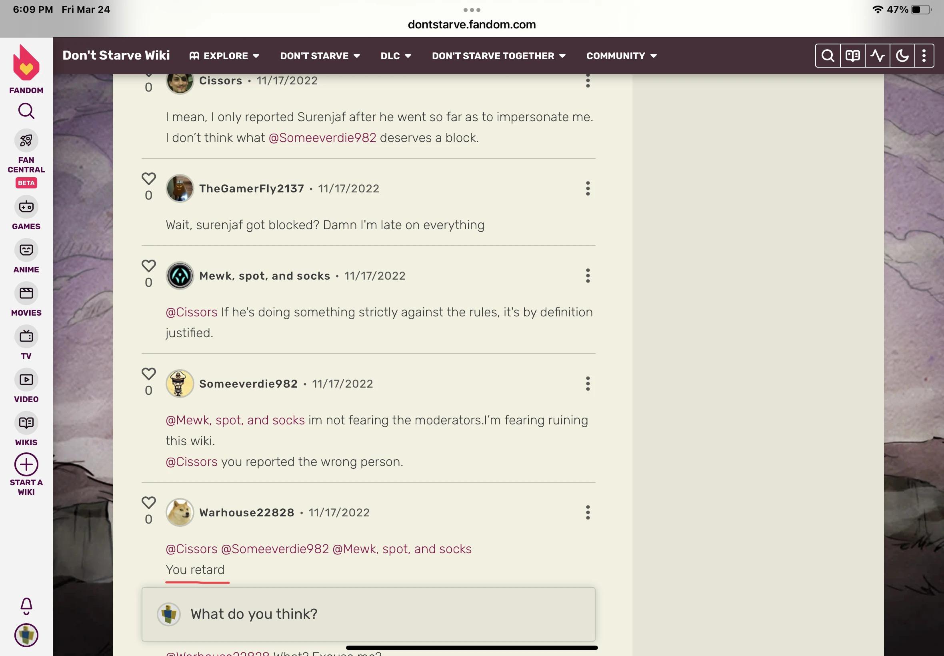Open the @Someeverdie982 mention in Cissors' comment
Image resolution: width=944 pixels, height=656 pixels.
[322, 138]
